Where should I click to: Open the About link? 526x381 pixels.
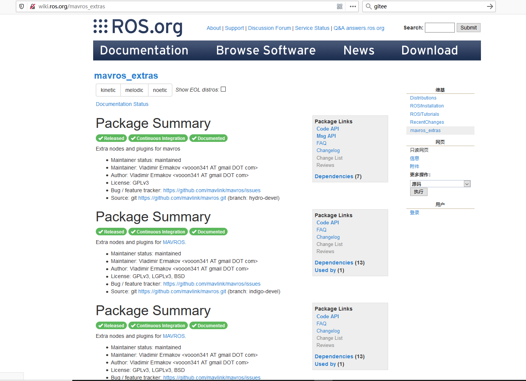pos(214,28)
